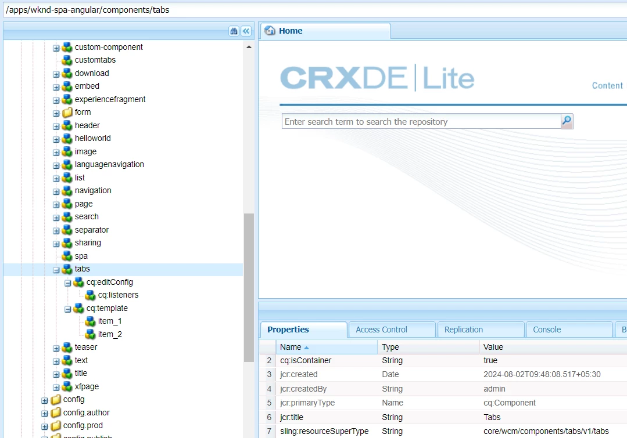
Task: Click the header component icon
Action: tap(67, 125)
